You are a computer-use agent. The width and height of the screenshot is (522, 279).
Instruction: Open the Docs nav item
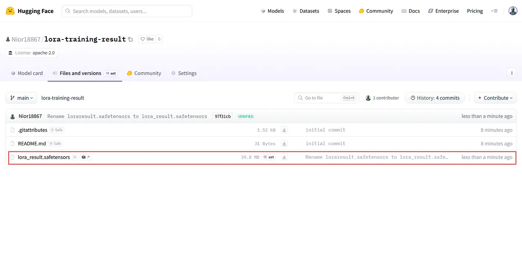click(411, 11)
